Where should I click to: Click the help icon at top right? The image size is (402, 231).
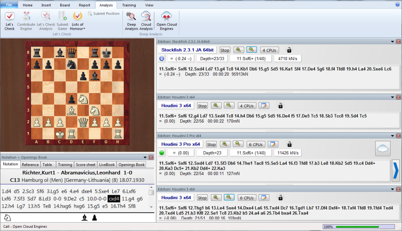[x=397, y=5]
